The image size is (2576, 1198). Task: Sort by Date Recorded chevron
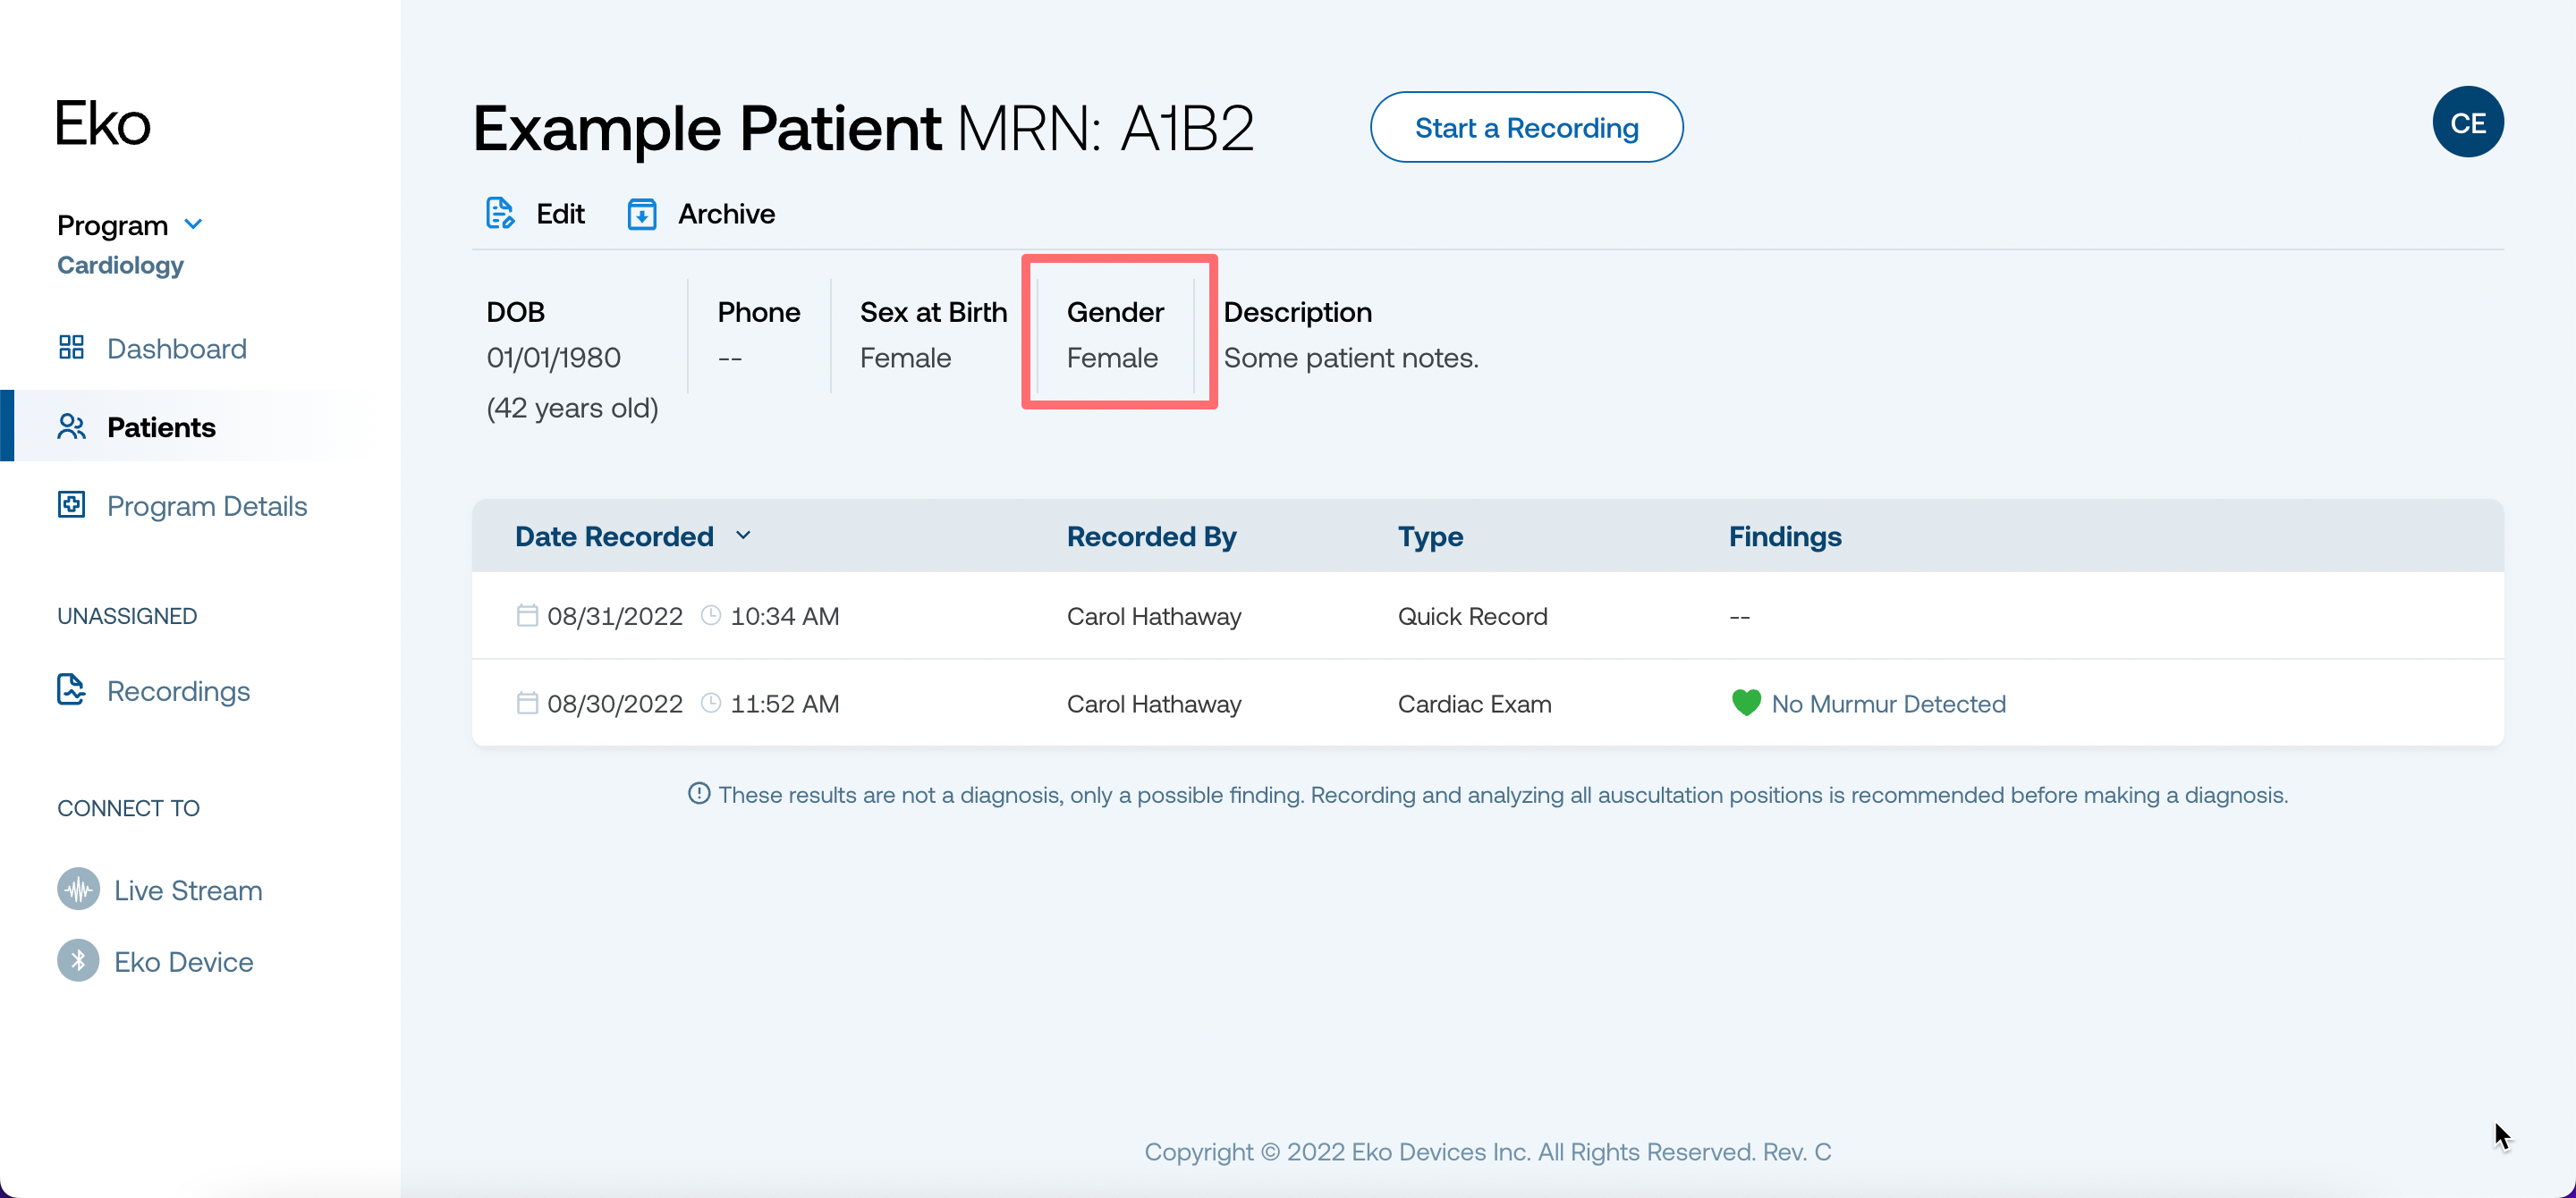click(x=743, y=536)
